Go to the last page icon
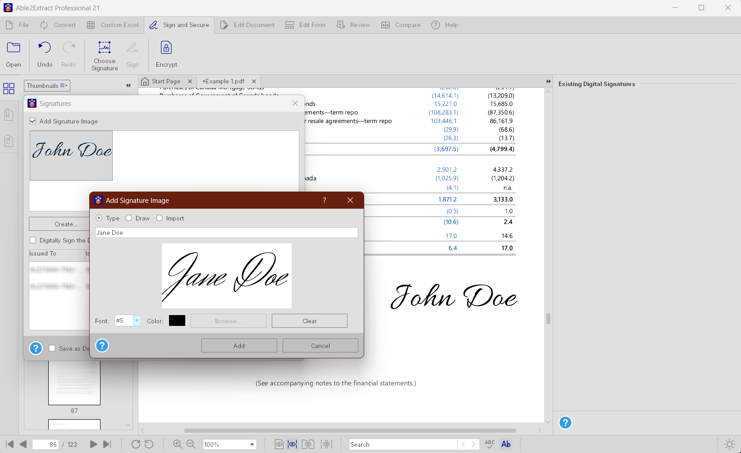 (x=107, y=444)
